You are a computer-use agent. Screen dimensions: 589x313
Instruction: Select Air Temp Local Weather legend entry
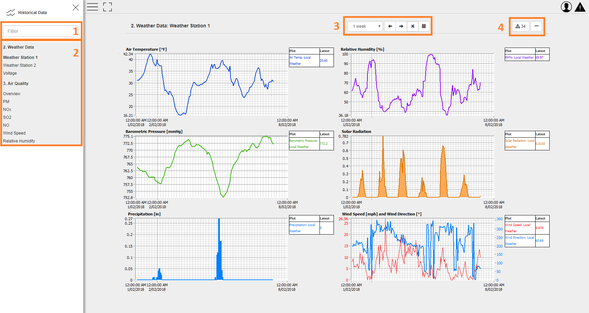click(304, 61)
